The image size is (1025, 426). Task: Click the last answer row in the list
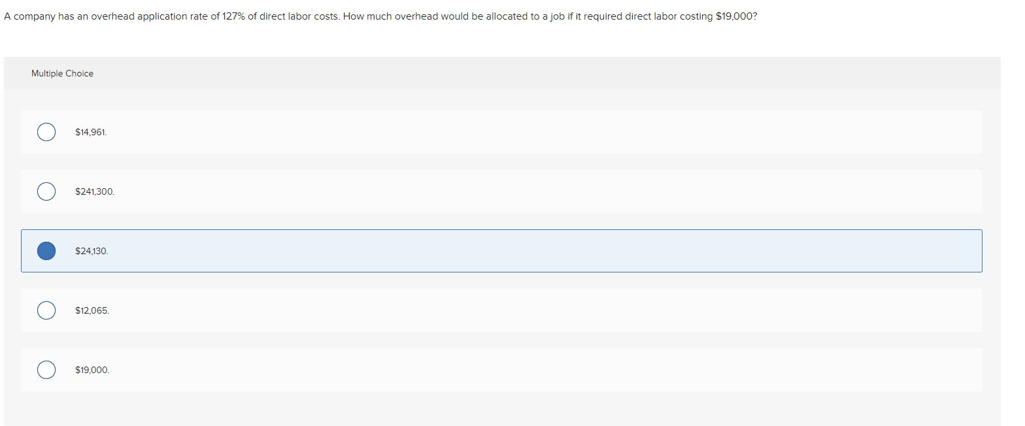(x=261, y=369)
